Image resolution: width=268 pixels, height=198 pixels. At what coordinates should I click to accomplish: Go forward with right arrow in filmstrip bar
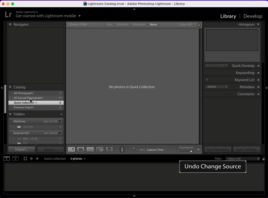37,159
